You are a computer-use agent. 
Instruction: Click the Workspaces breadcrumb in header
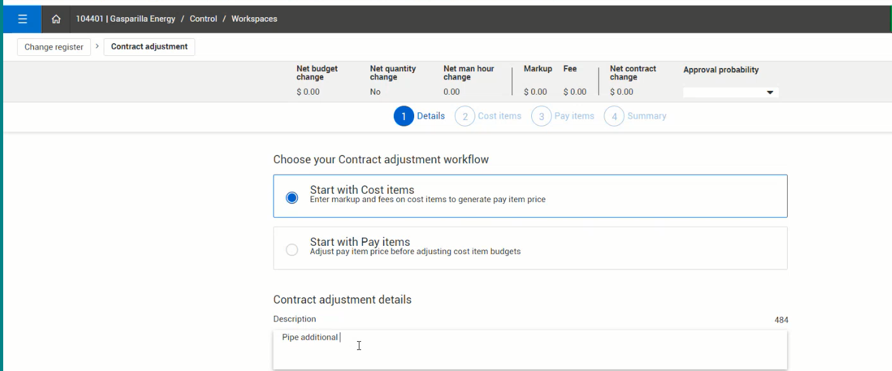[x=254, y=19]
